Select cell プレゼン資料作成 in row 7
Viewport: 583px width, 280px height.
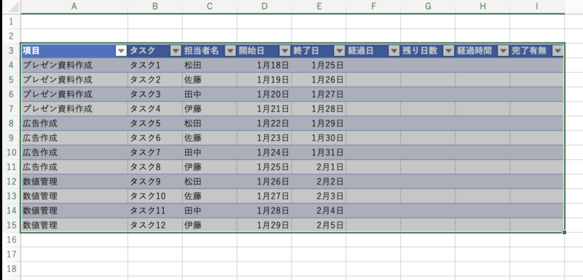tap(74, 108)
